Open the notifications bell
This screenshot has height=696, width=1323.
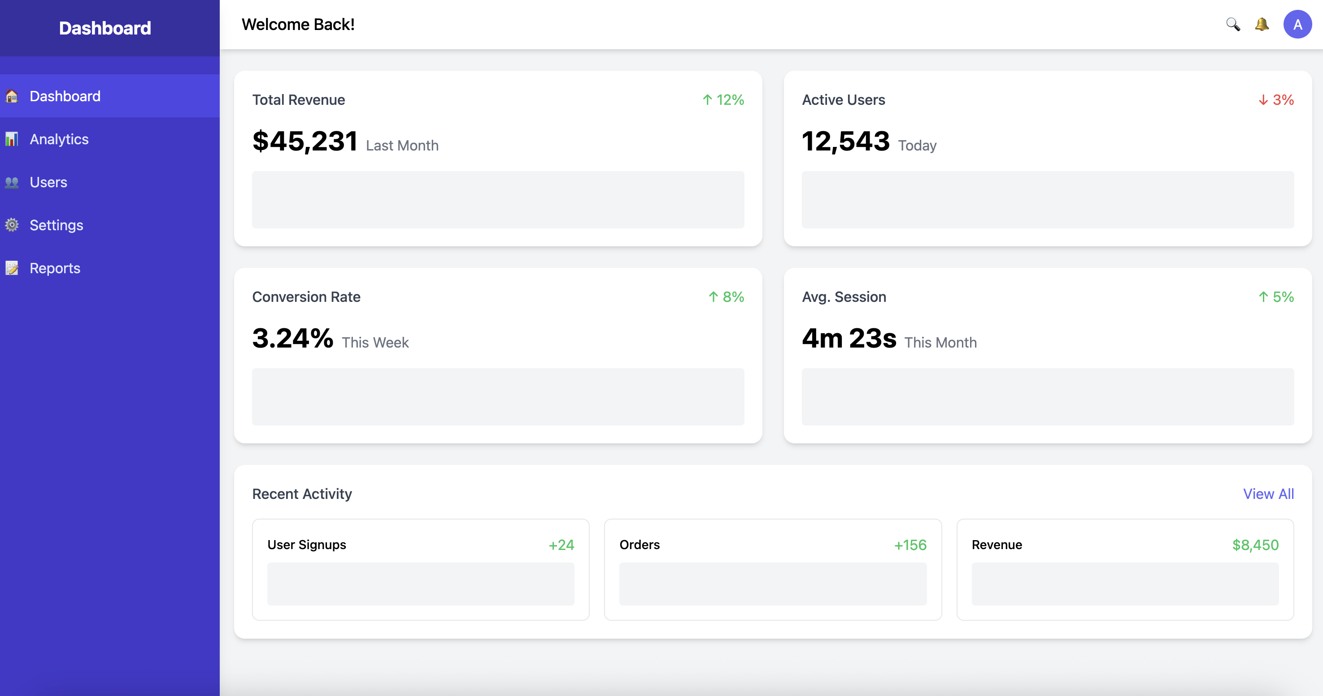click(x=1262, y=24)
